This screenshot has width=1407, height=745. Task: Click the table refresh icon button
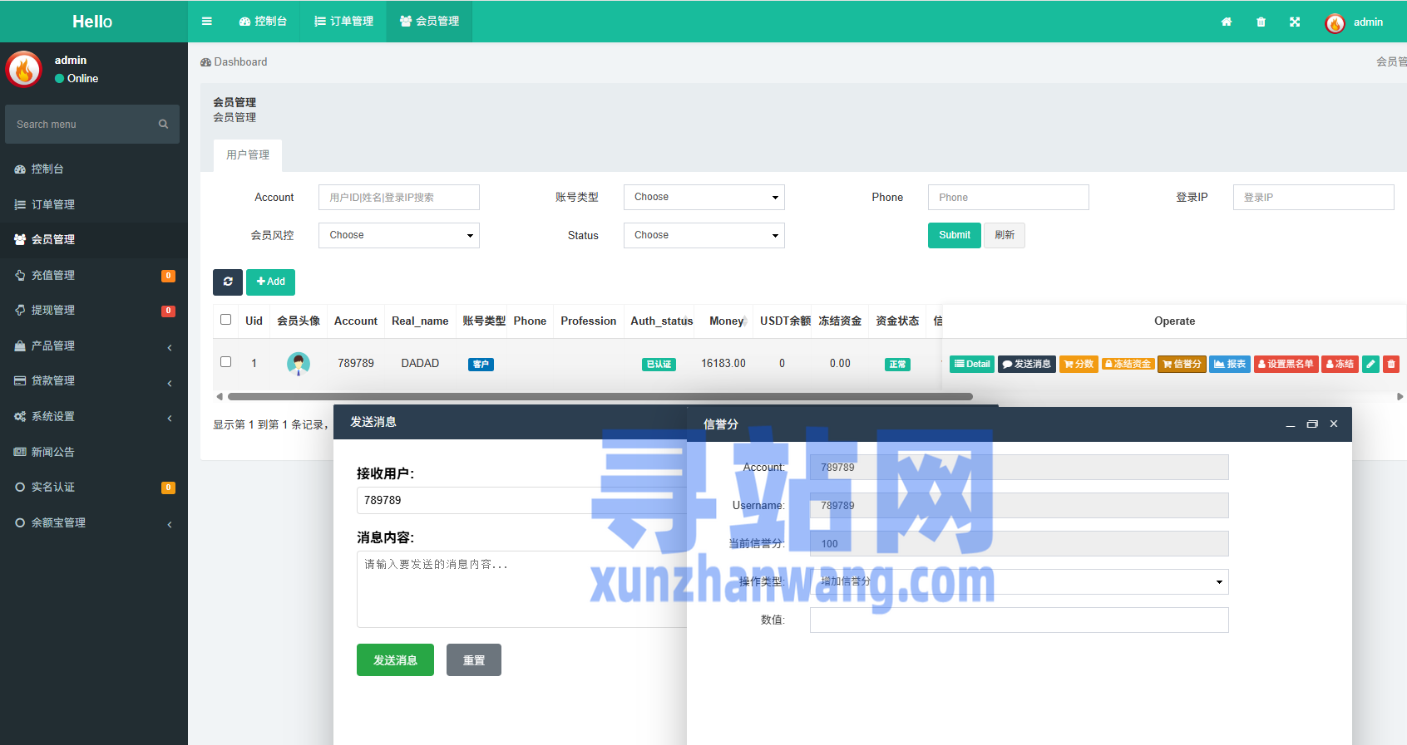click(228, 282)
